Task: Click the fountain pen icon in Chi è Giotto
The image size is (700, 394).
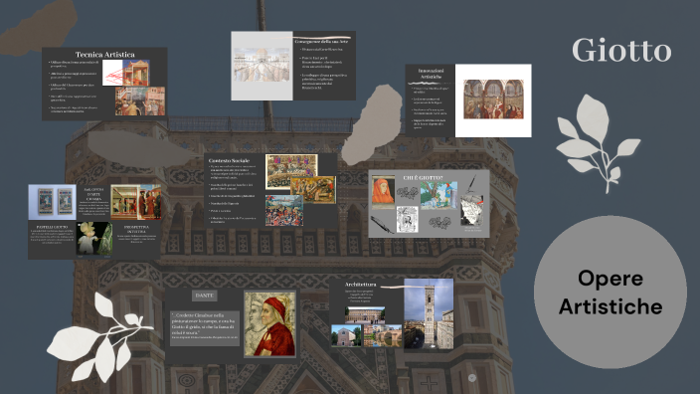Action: (x=382, y=224)
